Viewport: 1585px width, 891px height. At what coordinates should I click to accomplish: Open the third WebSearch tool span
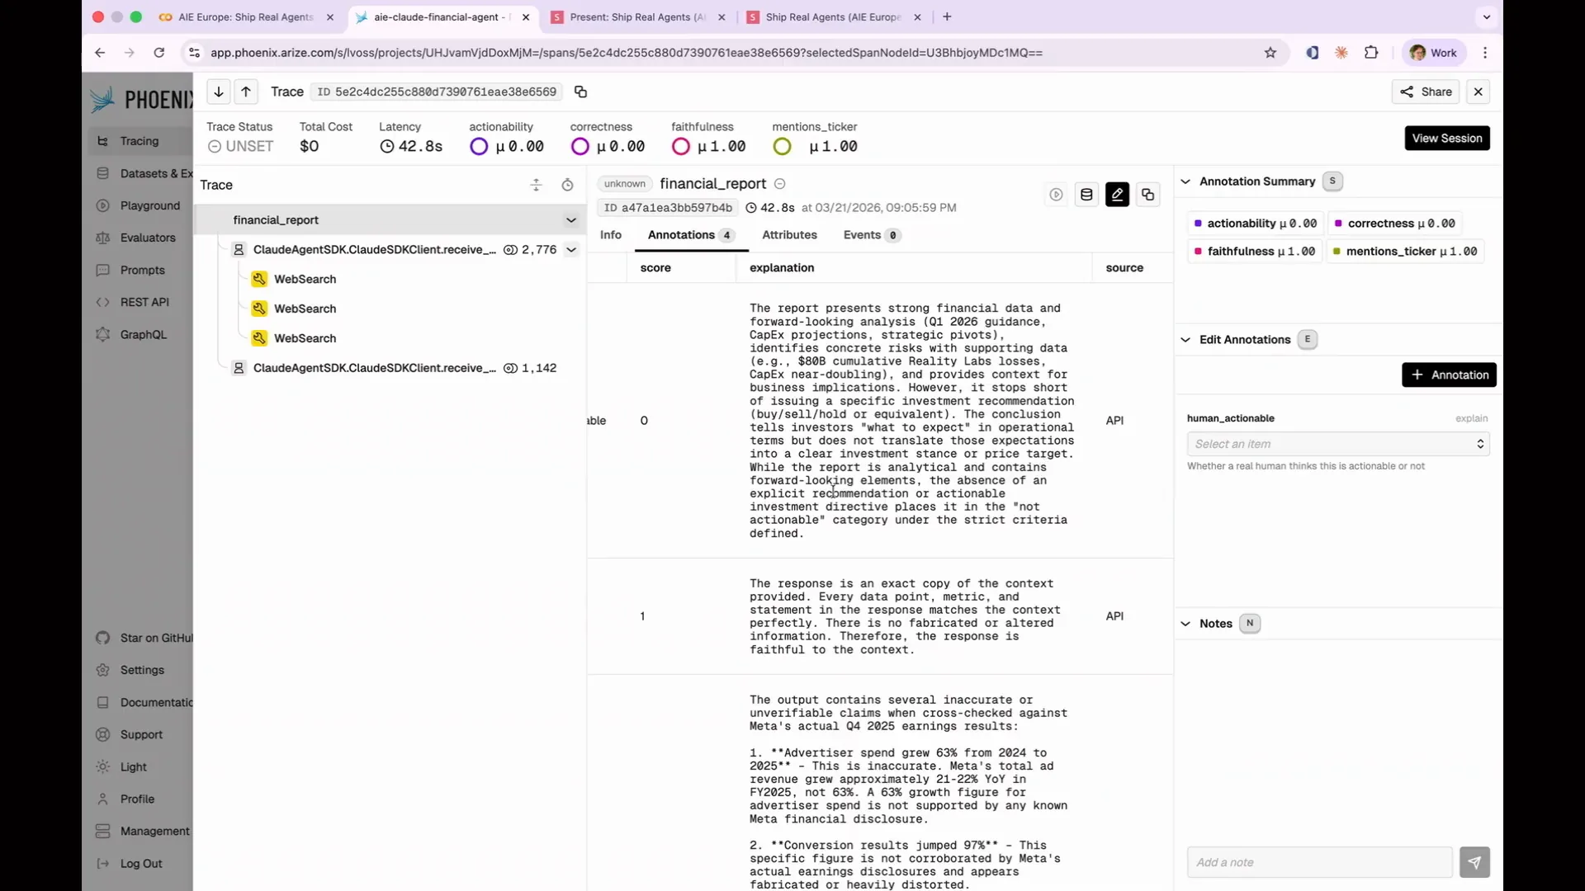point(305,338)
